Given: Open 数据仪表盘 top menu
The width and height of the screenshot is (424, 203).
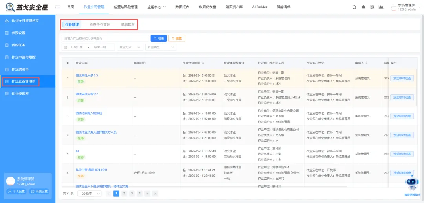Looking at the screenshot, I should click(x=207, y=7).
